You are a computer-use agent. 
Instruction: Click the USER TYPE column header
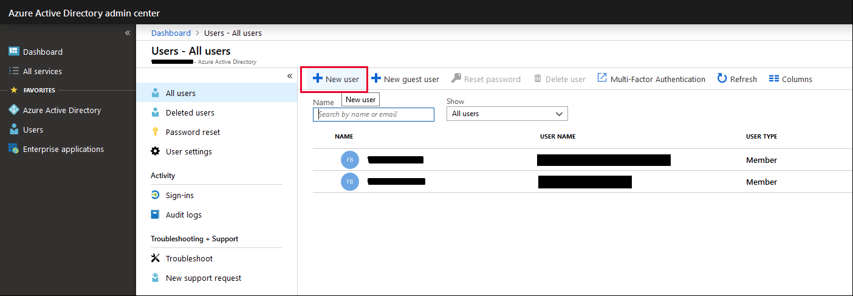point(762,136)
